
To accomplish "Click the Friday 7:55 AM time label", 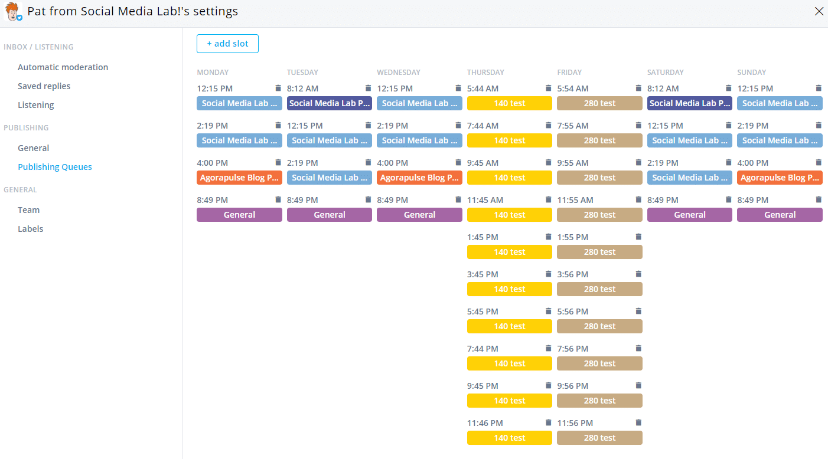I will (x=573, y=126).
